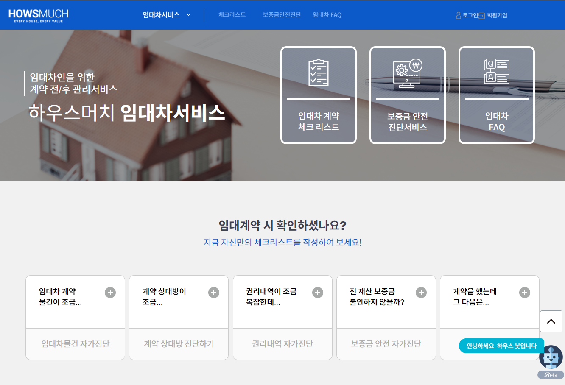Image resolution: width=565 pixels, height=385 pixels.
Task: Click the 로그인 user icon
Action: [x=458, y=15]
